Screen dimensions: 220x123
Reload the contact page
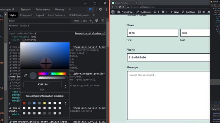tap(120, 7)
